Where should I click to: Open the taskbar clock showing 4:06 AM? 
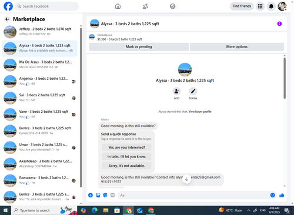274,210
